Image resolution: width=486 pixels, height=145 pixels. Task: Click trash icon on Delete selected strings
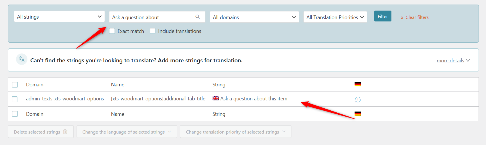(65, 132)
